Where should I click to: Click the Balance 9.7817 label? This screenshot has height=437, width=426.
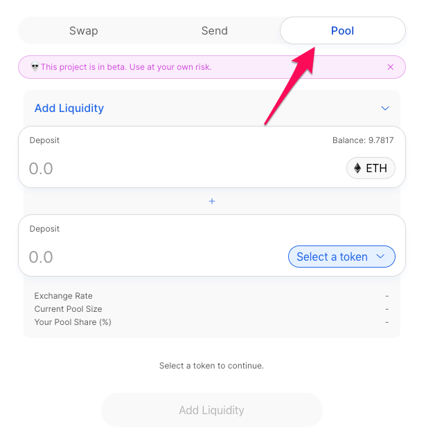pyautogui.click(x=362, y=140)
